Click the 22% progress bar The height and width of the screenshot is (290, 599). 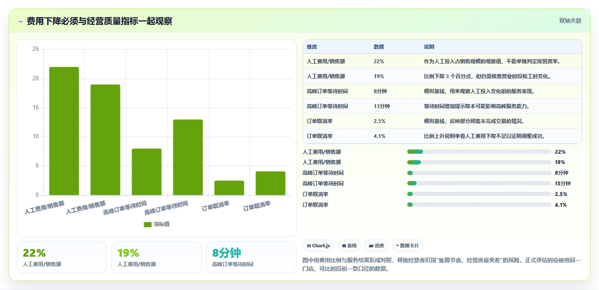point(479,152)
